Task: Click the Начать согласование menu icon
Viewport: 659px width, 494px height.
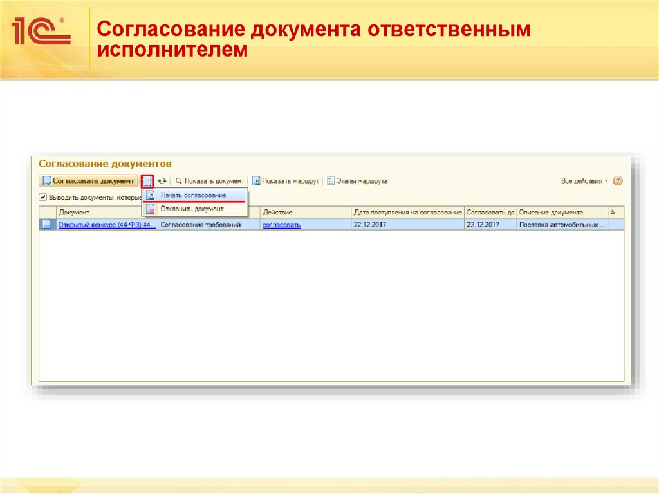Action: 151,195
